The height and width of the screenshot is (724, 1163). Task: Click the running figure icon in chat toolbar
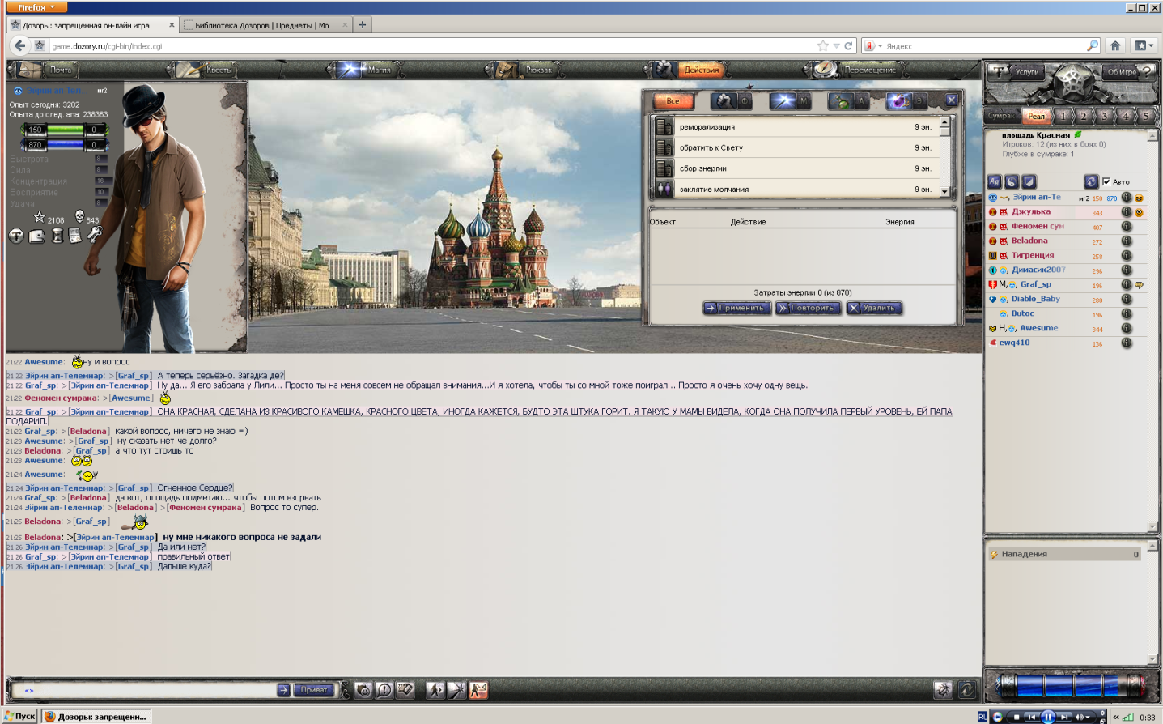click(x=435, y=690)
